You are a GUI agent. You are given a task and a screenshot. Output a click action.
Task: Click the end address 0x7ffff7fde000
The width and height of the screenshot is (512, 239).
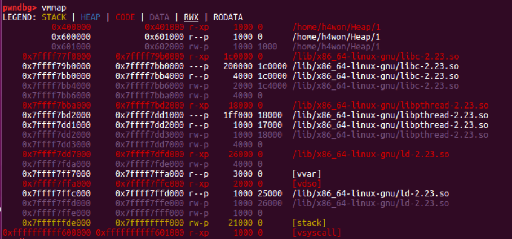pos(149,164)
